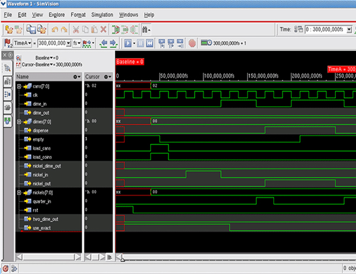Click the run simulation play button
The width and height of the screenshot is (356, 274).
(x=128, y=43)
